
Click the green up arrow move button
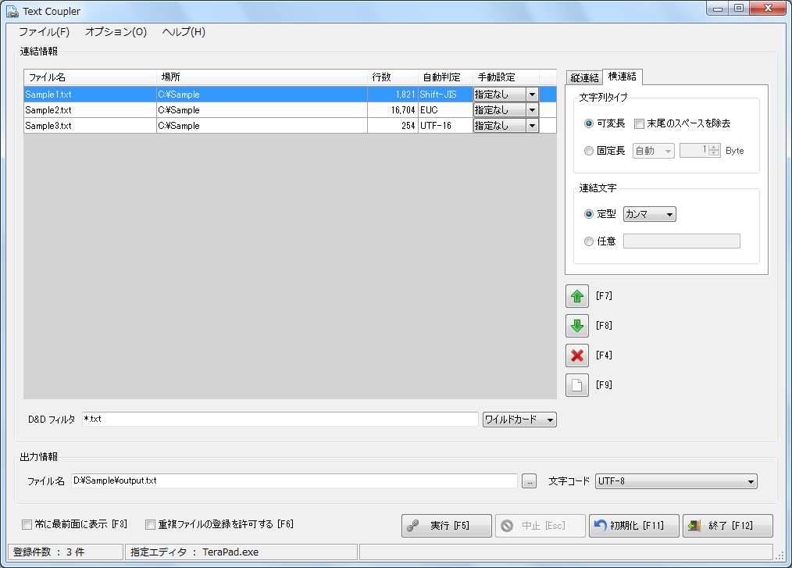(x=577, y=296)
